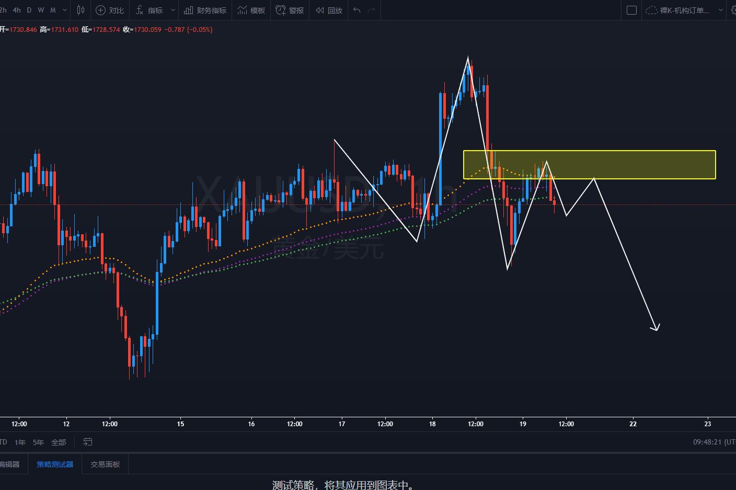The image size is (736, 490).
Task: Set the range to 5年
Action: click(x=38, y=442)
